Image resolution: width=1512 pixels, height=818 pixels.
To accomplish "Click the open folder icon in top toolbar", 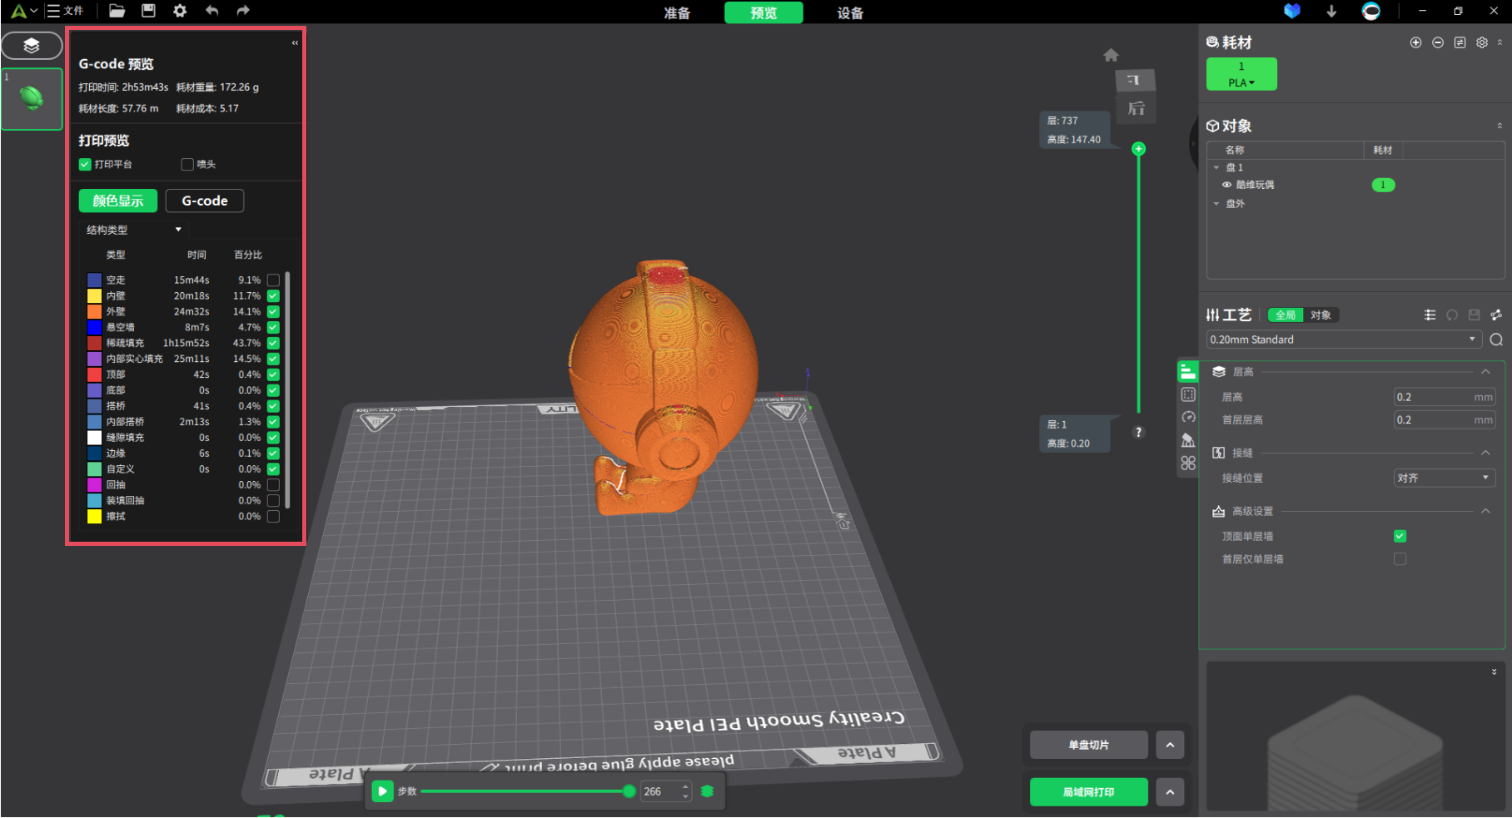I will coord(117,11).
